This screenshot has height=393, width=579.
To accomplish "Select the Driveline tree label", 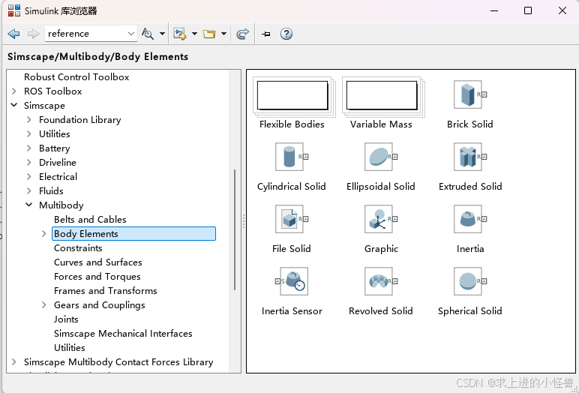I will pos(58,162).
